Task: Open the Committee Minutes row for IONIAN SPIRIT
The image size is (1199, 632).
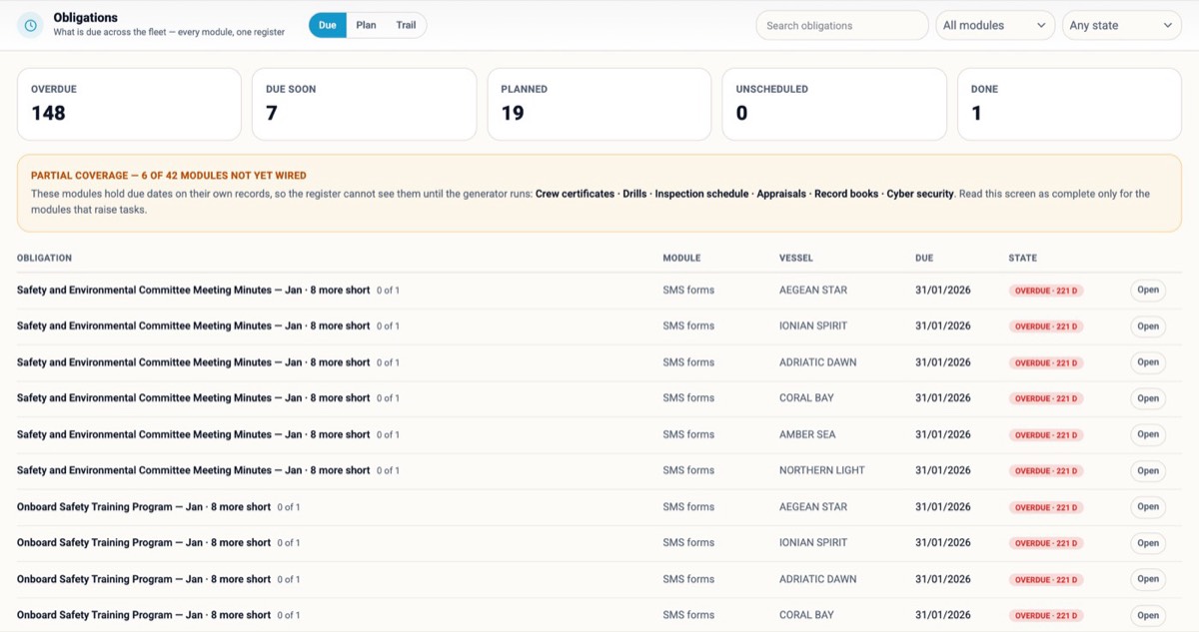Action: [1148, 326]
